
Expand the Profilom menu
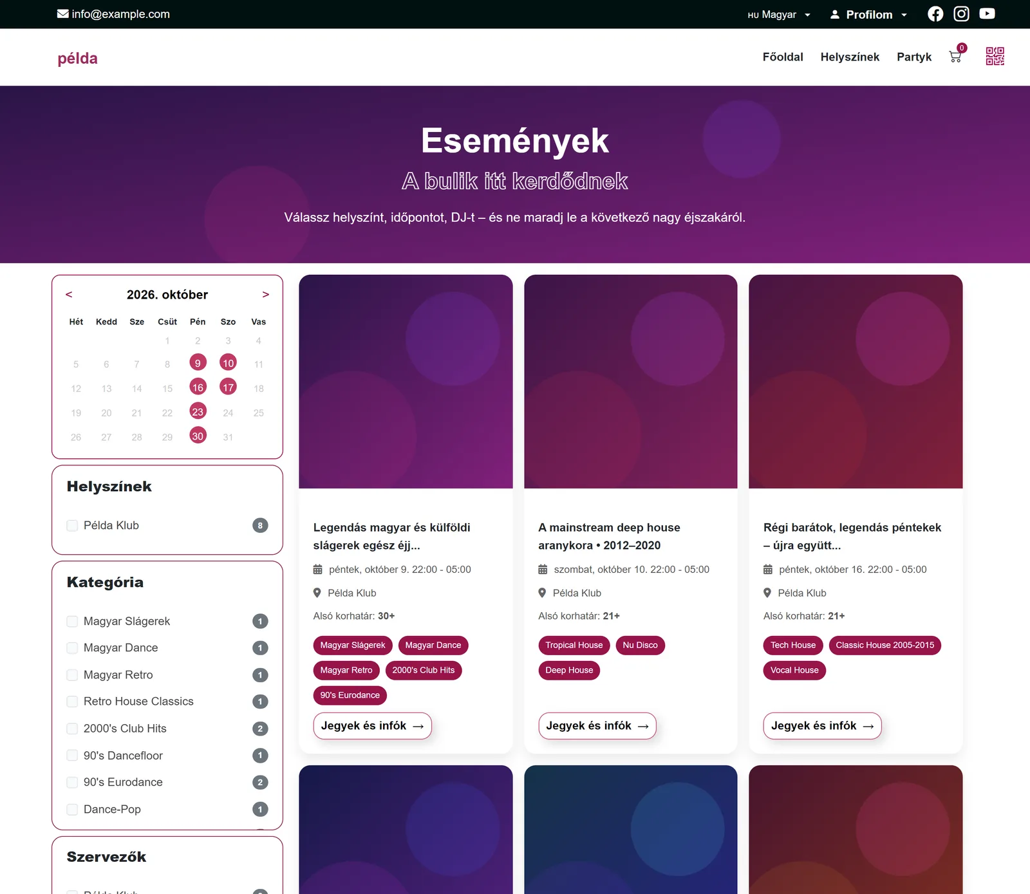(x=868, y=14)
